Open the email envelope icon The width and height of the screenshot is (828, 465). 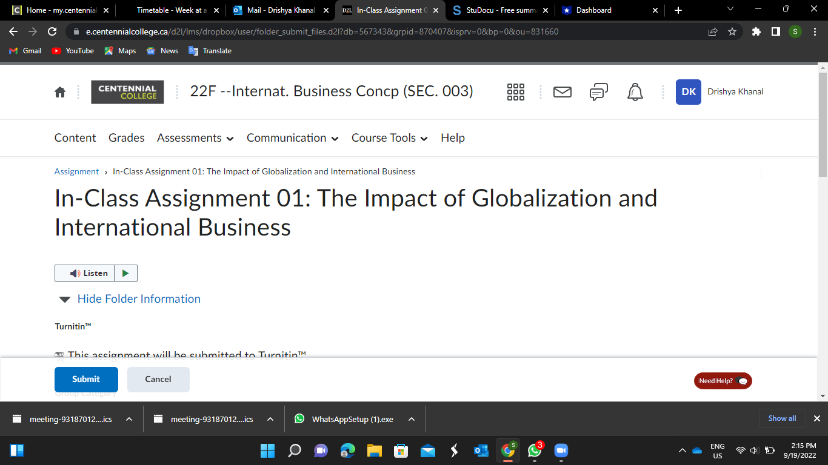pyautogui.click(x=562, y=91)
